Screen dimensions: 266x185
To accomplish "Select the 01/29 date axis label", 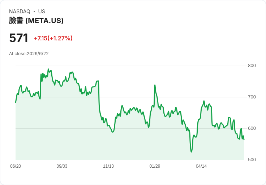I will coord(155,166).
